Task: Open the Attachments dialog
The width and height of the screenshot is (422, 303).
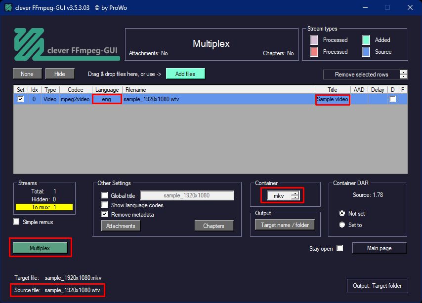Action: click(x=121, y=226)
